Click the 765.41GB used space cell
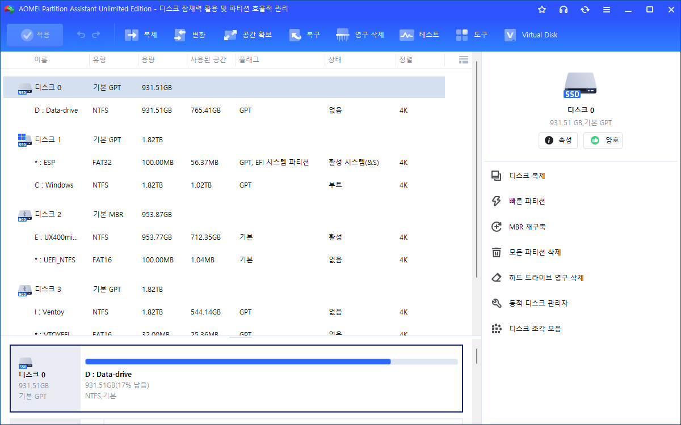The image size is (681, 425). [x=205, y=110]
